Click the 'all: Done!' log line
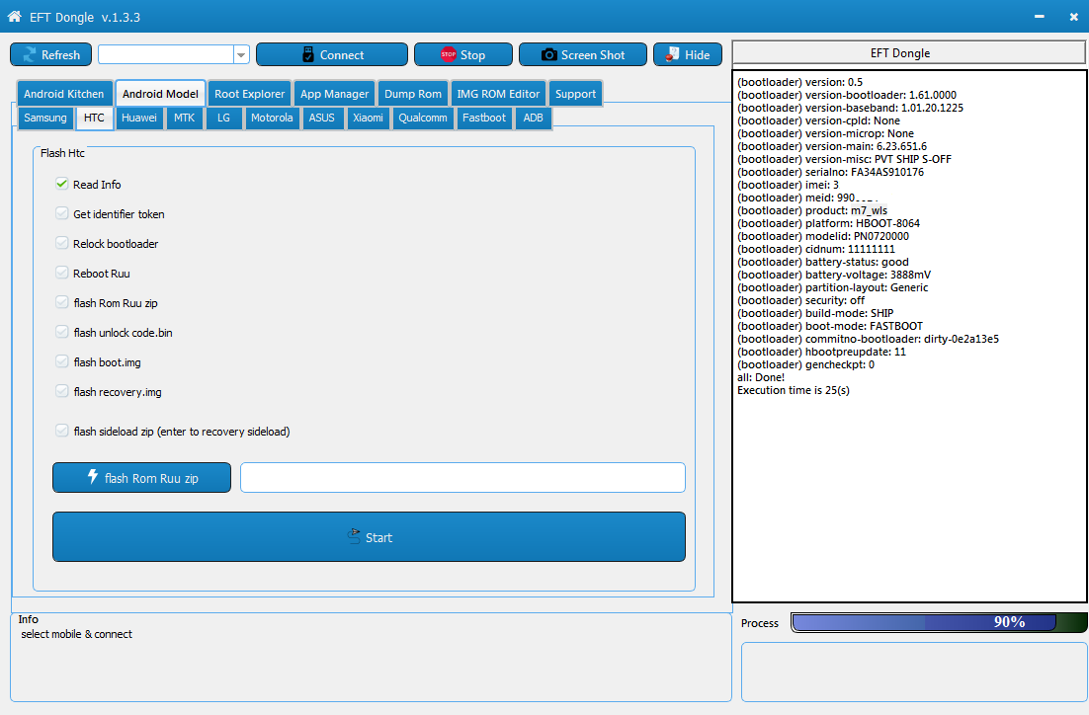This screenshot has width=1089, height=715. [x=761, y=377]
